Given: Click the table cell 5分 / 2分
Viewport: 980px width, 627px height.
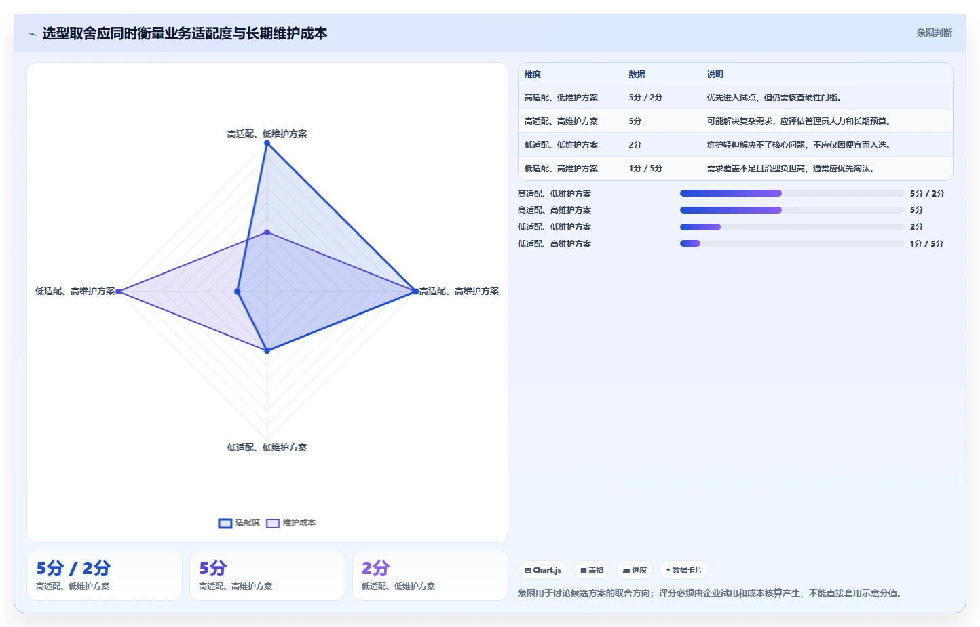Looking at the screenshot, I should [x=645, y=98].
